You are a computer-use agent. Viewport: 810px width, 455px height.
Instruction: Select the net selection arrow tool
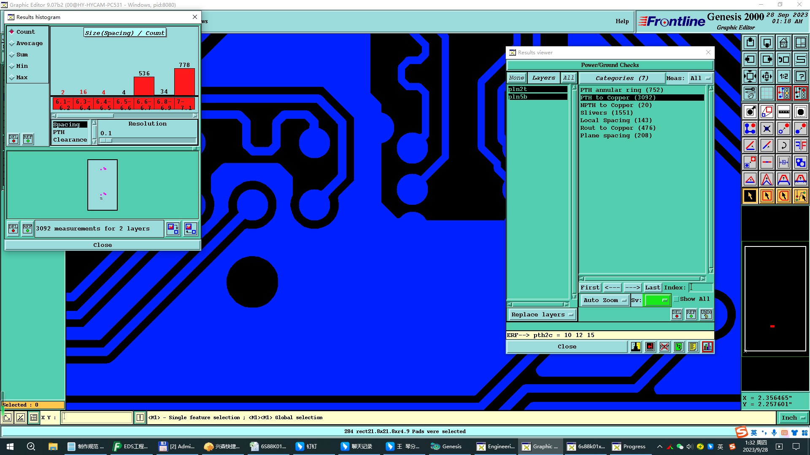[800, 196]
